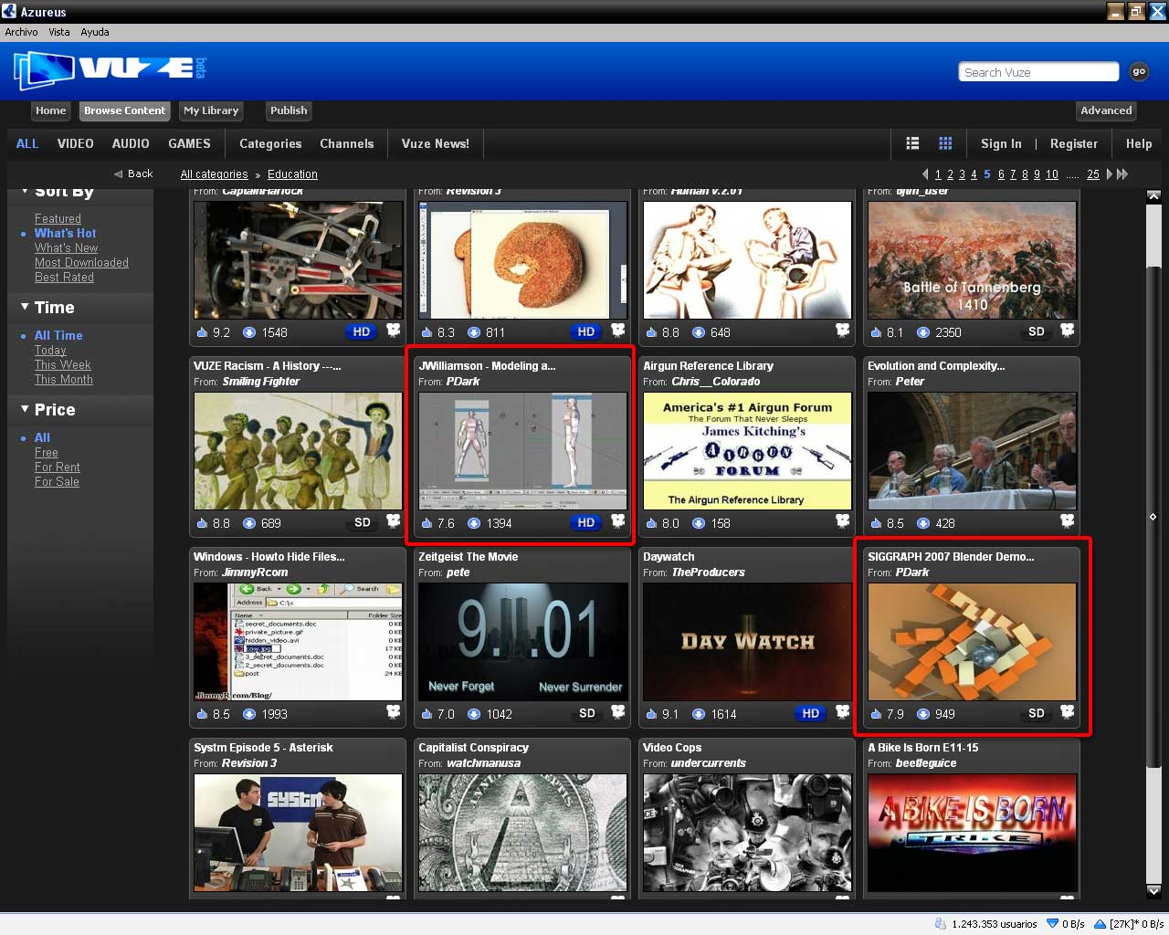Click download count icon on Zeitgeist The Movie

pyautogui.click(x=473, y=714)
